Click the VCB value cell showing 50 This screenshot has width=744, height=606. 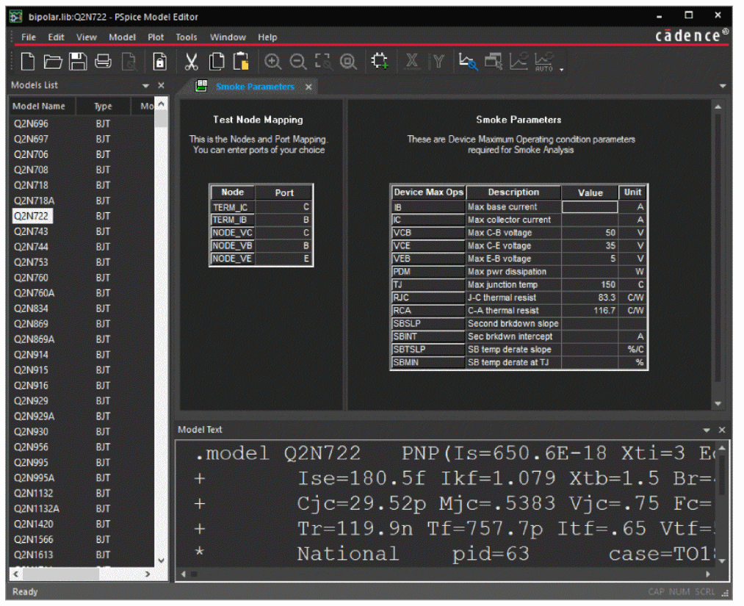[x=589, y=233]
